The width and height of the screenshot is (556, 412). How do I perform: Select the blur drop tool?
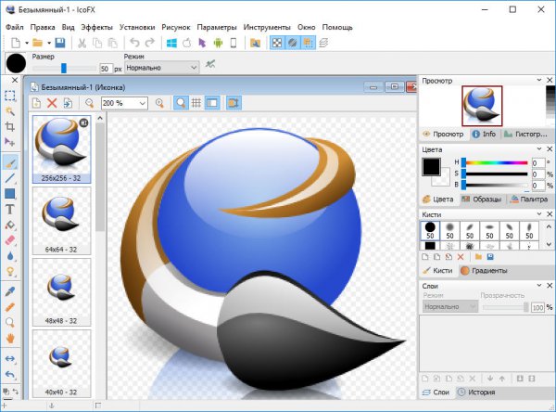pyautogui.click(x=10, y=256)
